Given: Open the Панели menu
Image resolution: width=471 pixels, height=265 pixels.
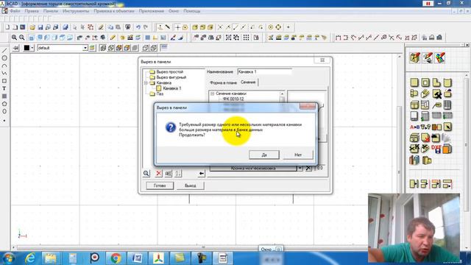Looking at the screenshot, I should tap(51, 11).
